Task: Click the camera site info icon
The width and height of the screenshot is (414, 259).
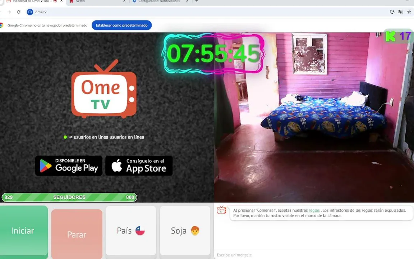Action: (30, 12)
